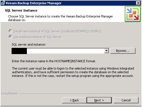The width and height of the screenshot is (142, 107).
Task: Choose the Use existing instance radio button
Action: pyautogui.click(x=10, y=37)
